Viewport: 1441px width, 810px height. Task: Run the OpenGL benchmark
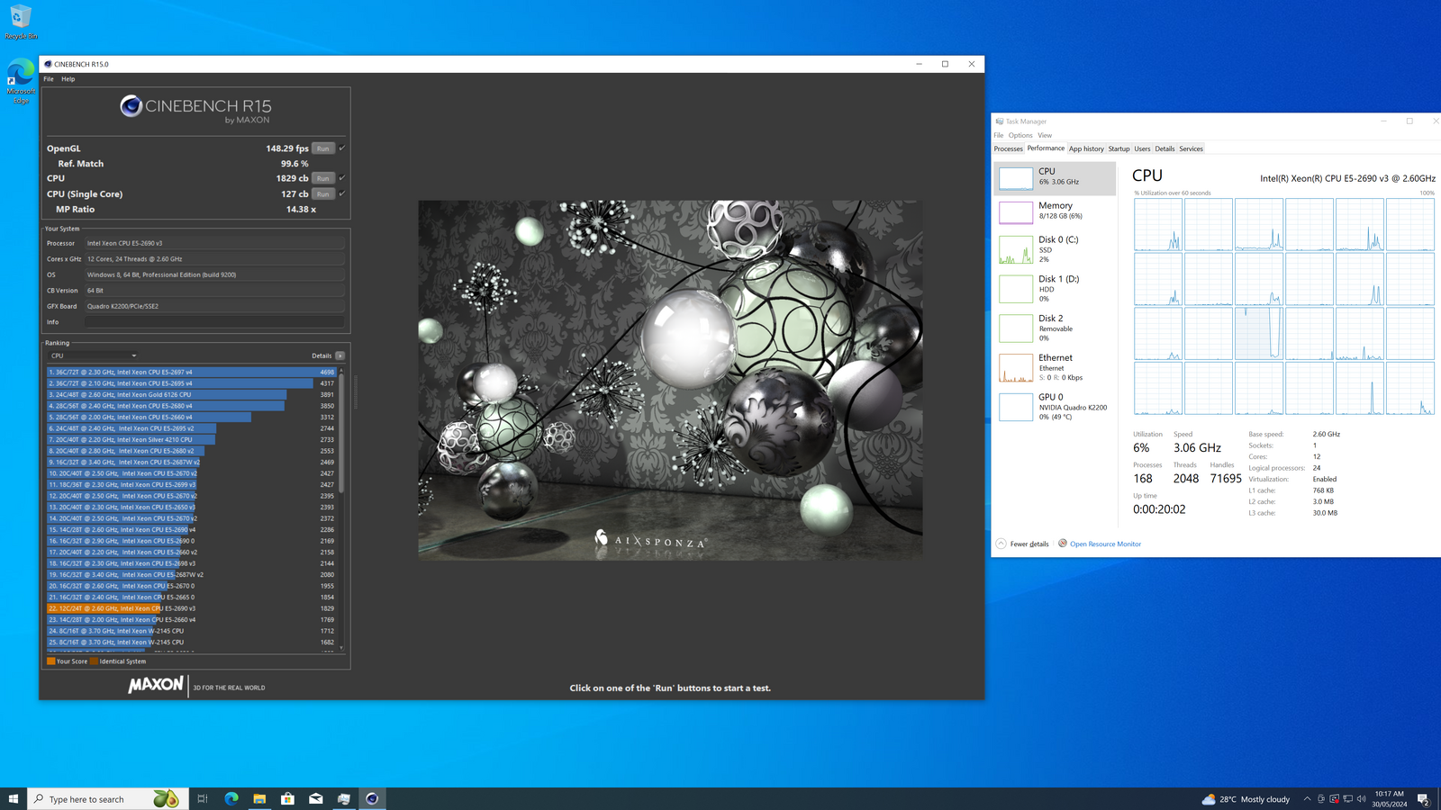pos(323,148)
